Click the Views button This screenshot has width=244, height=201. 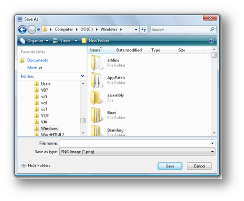coord(62,41)
